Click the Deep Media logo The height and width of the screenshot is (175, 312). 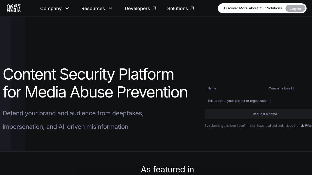pos(14,8)
